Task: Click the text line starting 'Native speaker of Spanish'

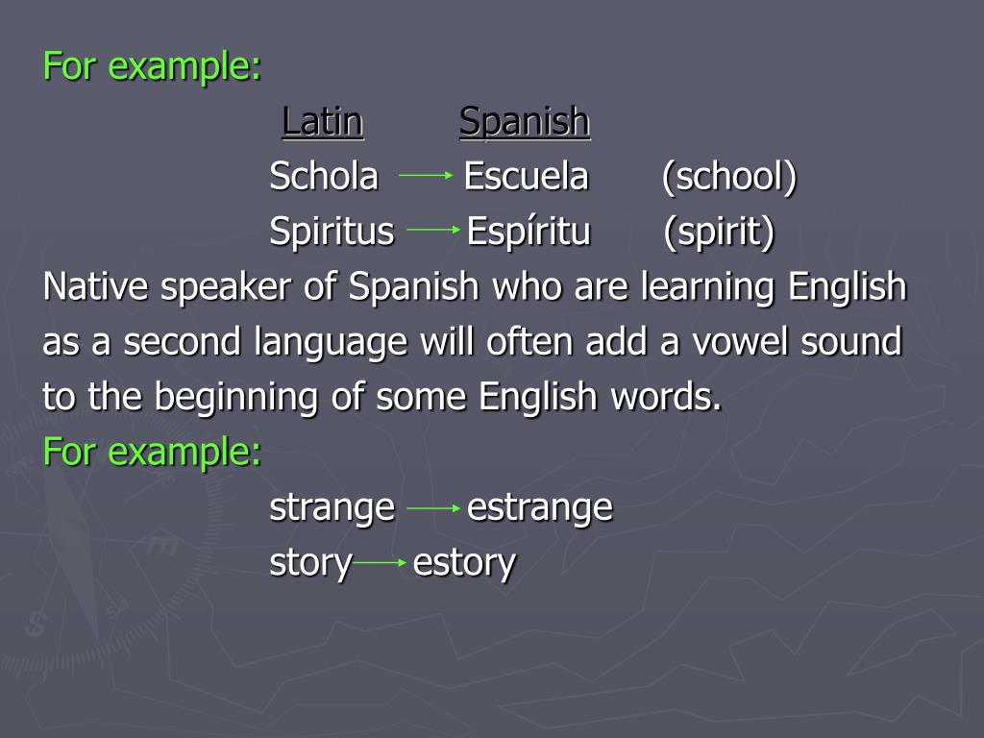Action: click(475, 288)
